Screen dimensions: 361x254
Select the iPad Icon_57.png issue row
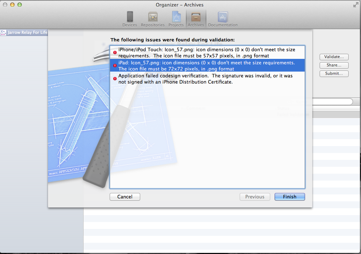[x=207, y=65]
